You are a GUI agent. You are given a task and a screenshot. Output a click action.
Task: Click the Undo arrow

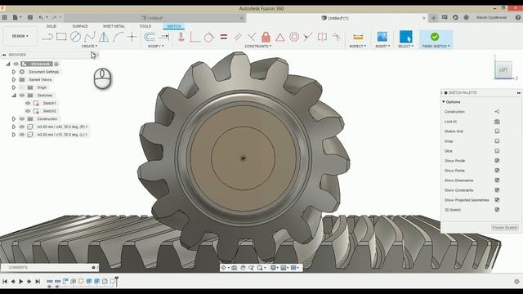coord(41,17)
